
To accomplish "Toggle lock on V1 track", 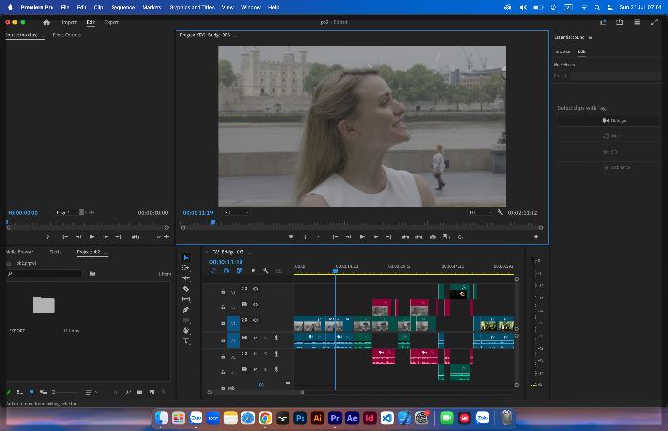I will (x=223, y=323).
